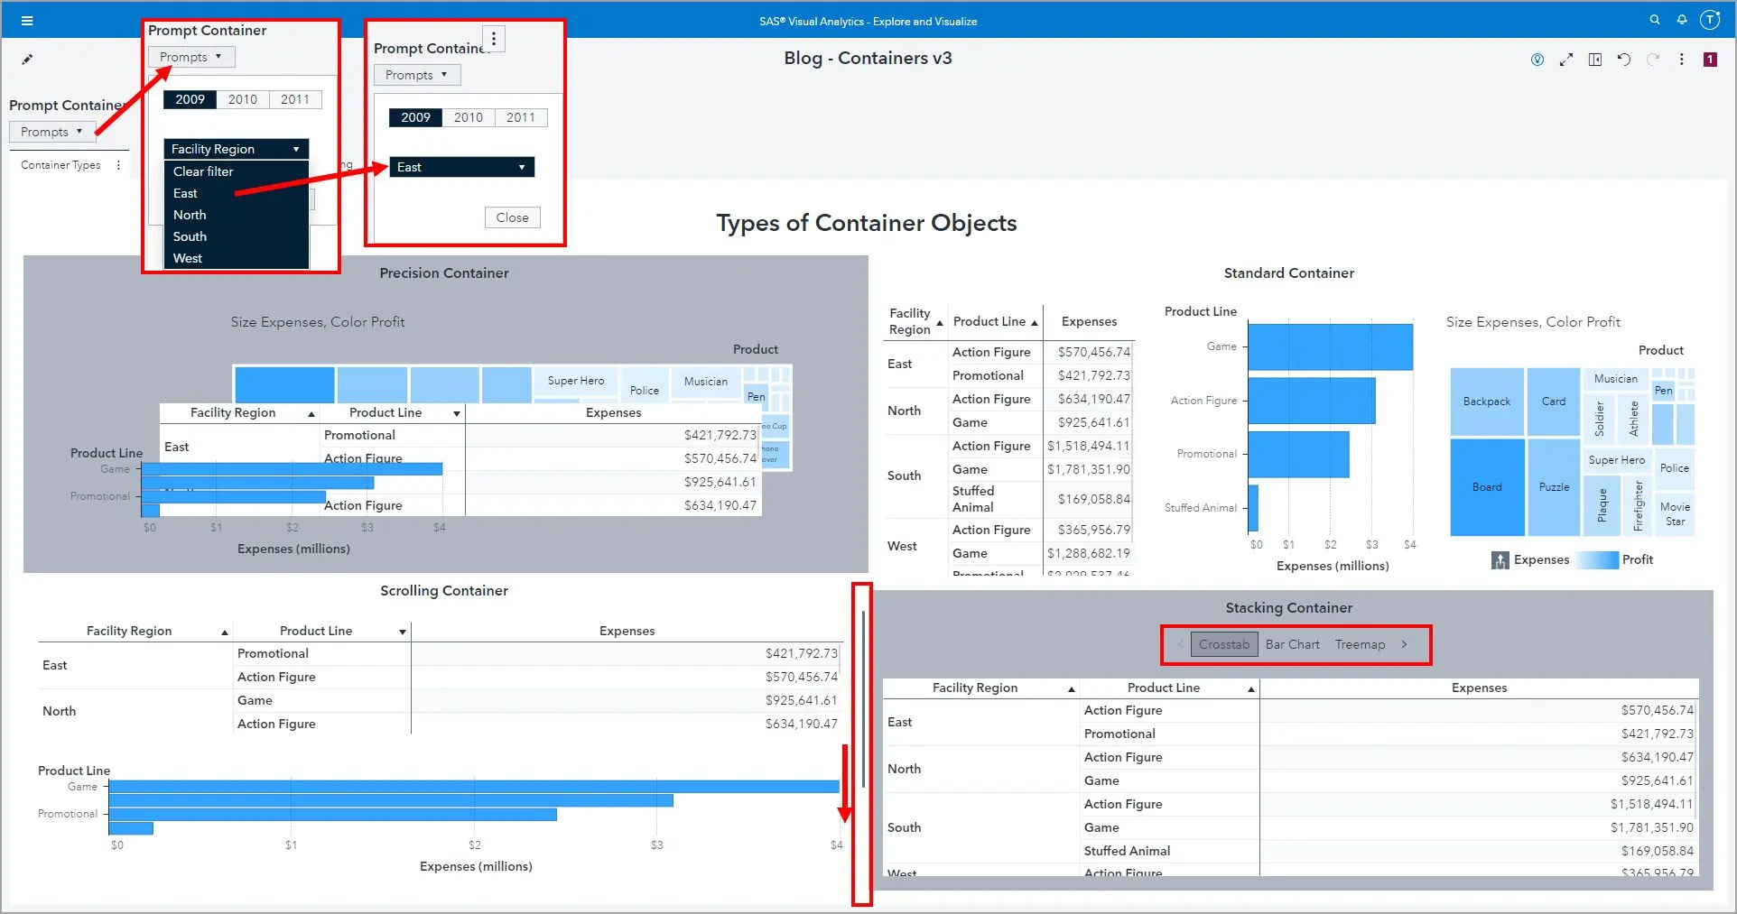
Task: Click the Scrolling Container vertical scrollbar
Action: tap(863, 695)
